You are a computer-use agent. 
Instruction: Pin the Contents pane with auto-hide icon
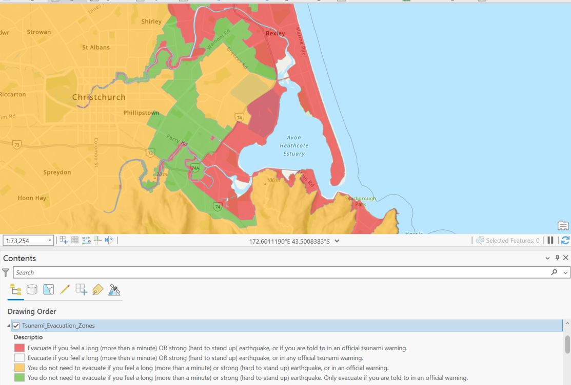[x=557, y=258]
